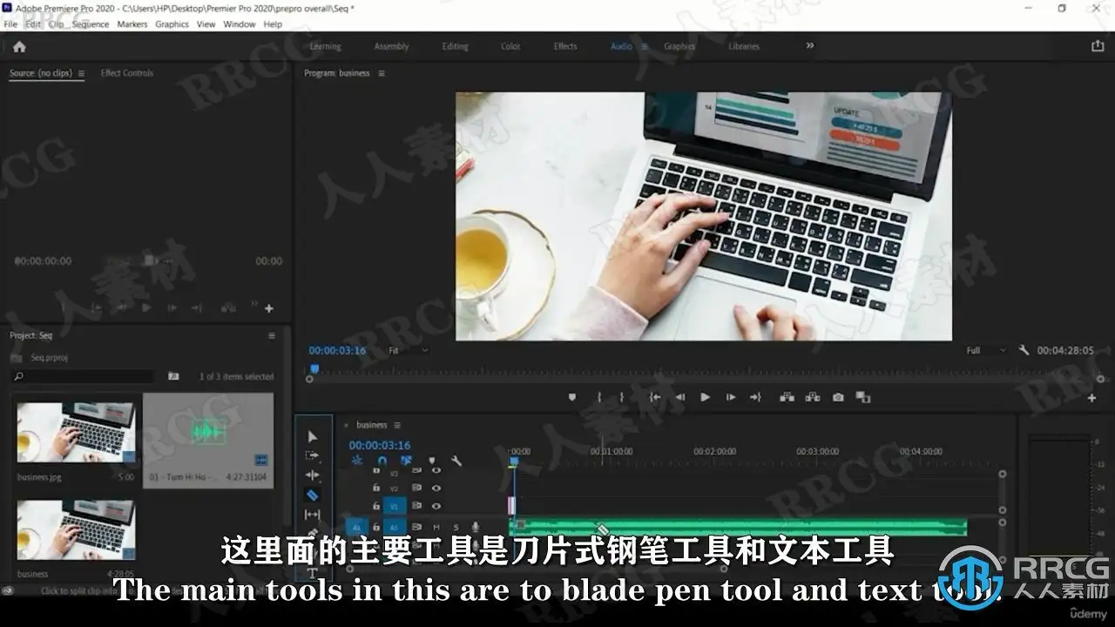Screen dimensions: 1115x627
Task: Go to In point in Program monitor
Action: [654, 397]
